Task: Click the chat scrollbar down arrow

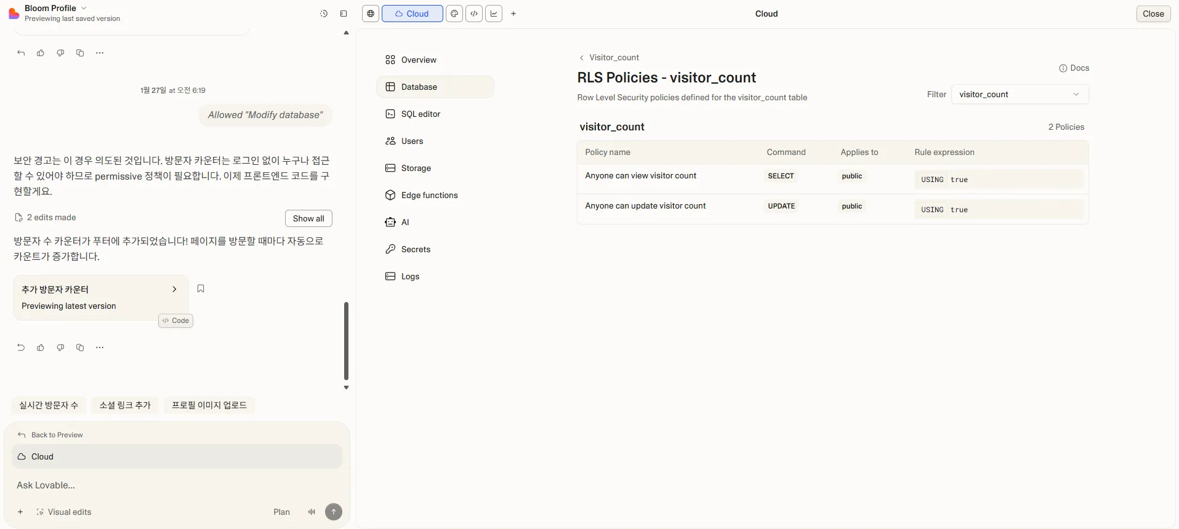Action: [x=346, y=388]
